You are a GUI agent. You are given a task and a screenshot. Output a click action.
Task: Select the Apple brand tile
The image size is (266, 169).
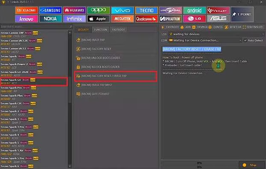point(99,19)
